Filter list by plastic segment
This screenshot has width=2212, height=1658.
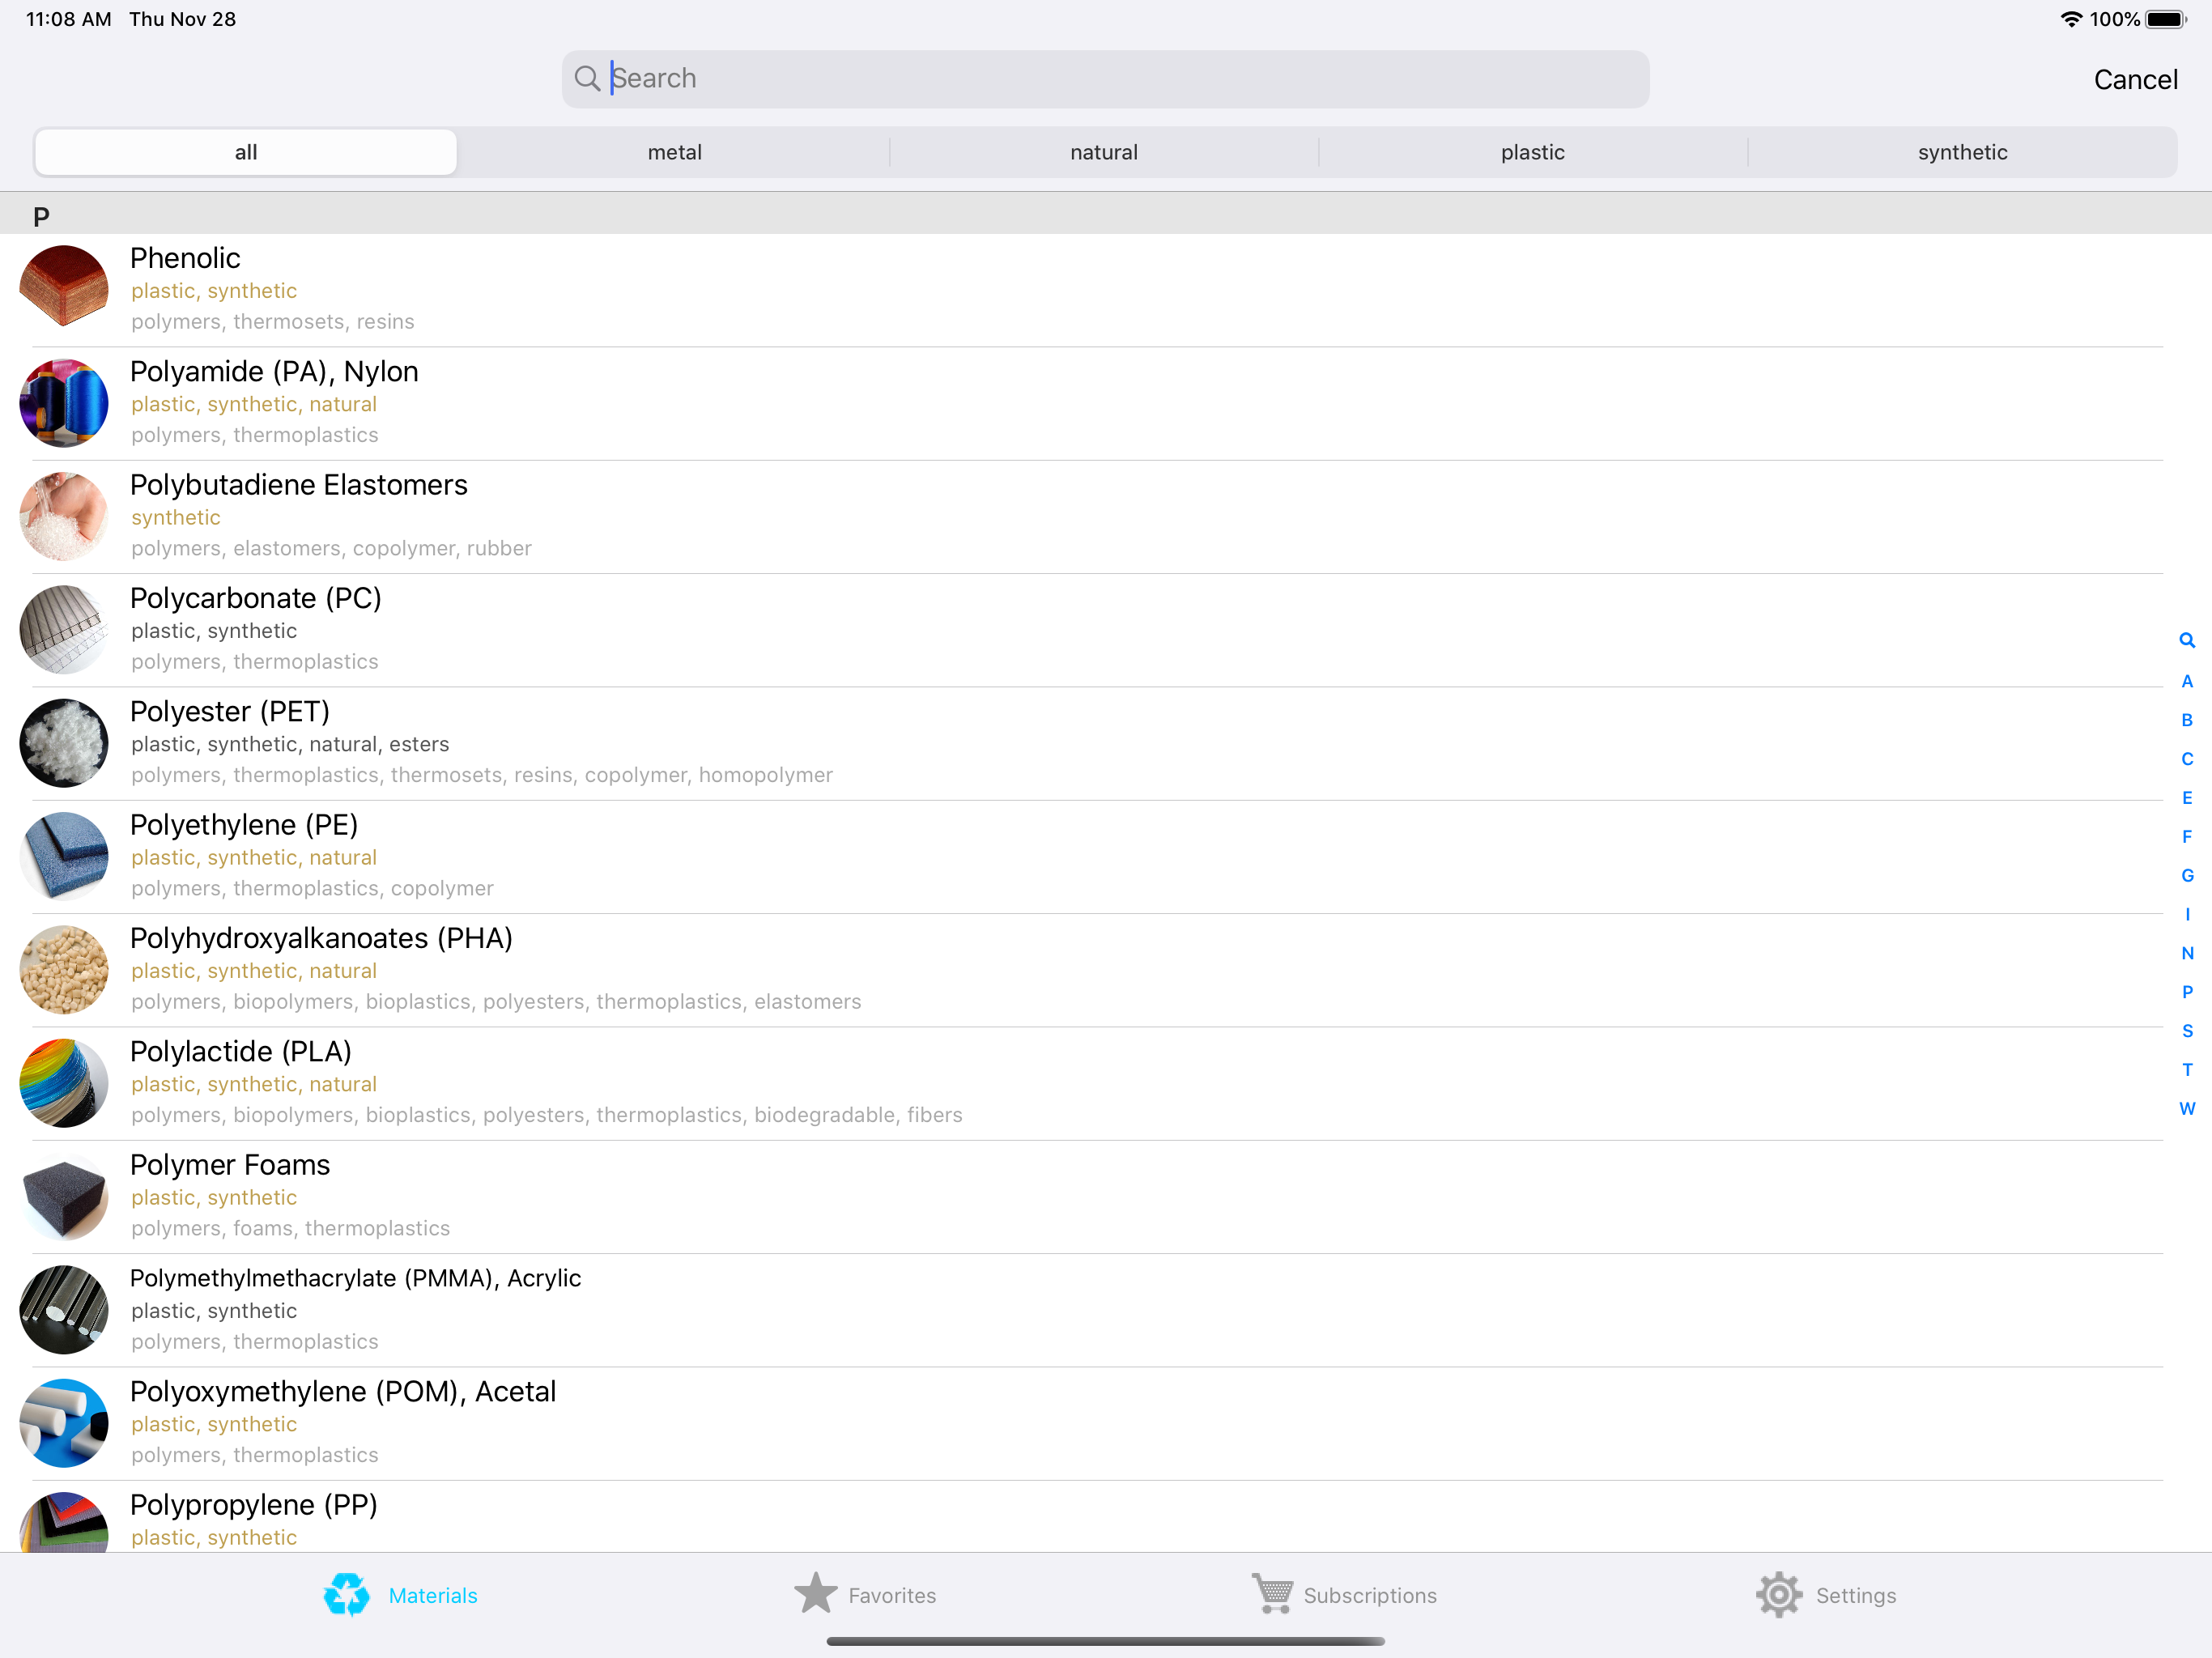[1532, 152]
